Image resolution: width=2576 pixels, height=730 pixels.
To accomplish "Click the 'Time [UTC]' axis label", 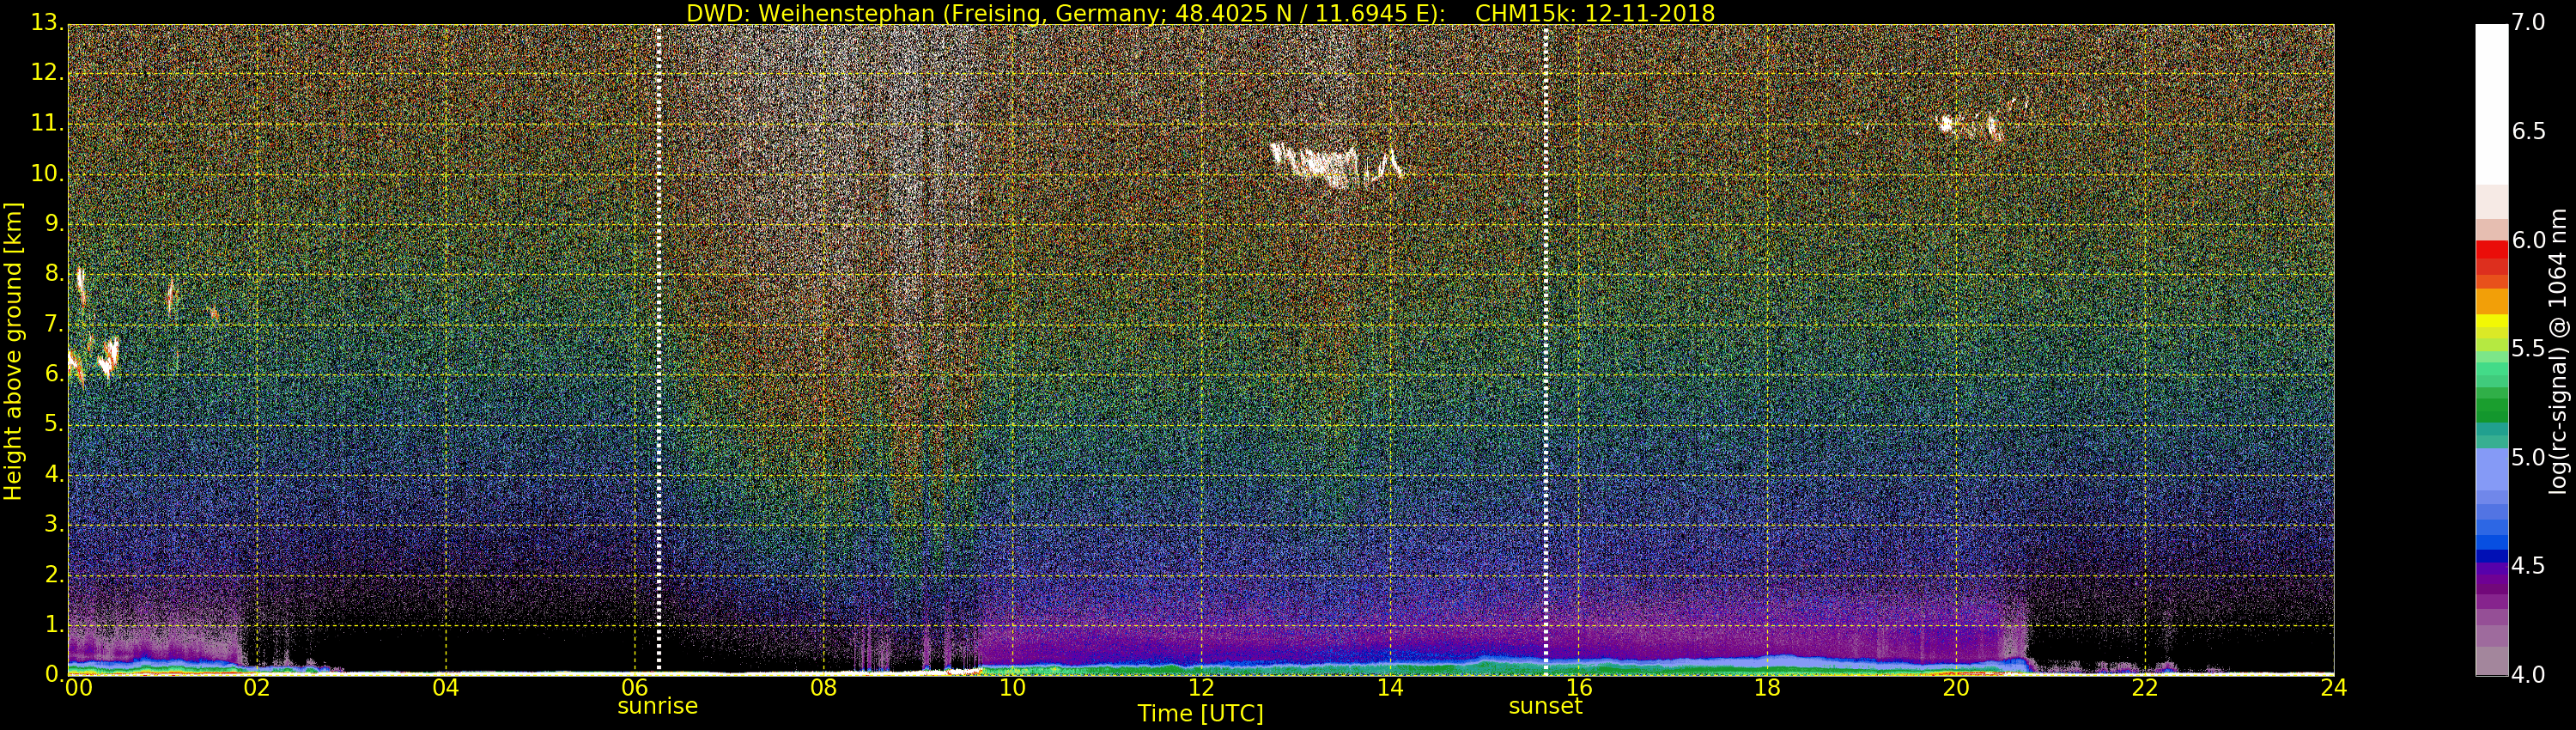I will (1200, 714).
